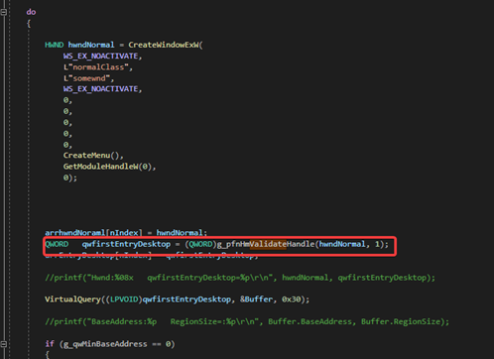Click the commented printf "BaseAddress:%p" line

tap(247, 321)
